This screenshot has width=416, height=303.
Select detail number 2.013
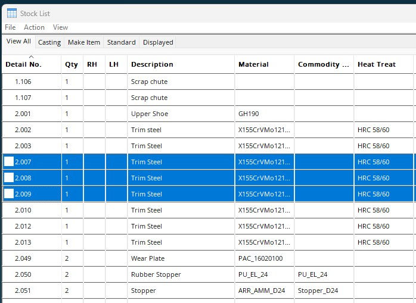(23, 242)
